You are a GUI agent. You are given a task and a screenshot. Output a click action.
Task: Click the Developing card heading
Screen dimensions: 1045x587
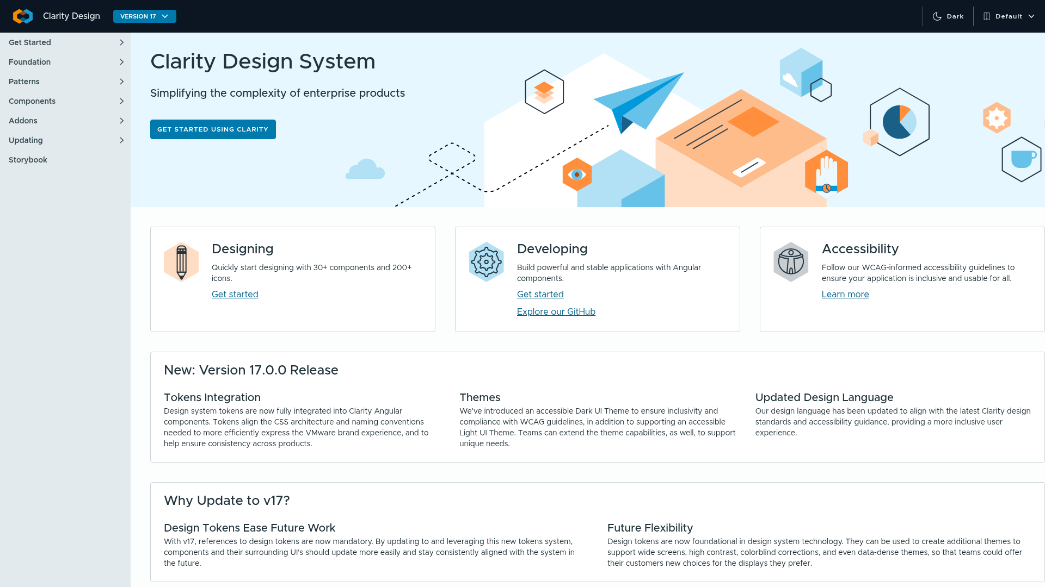552,249
